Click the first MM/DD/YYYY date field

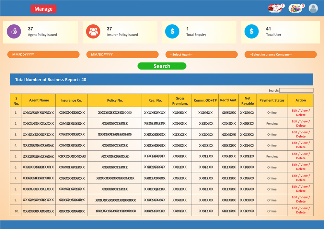43,54
